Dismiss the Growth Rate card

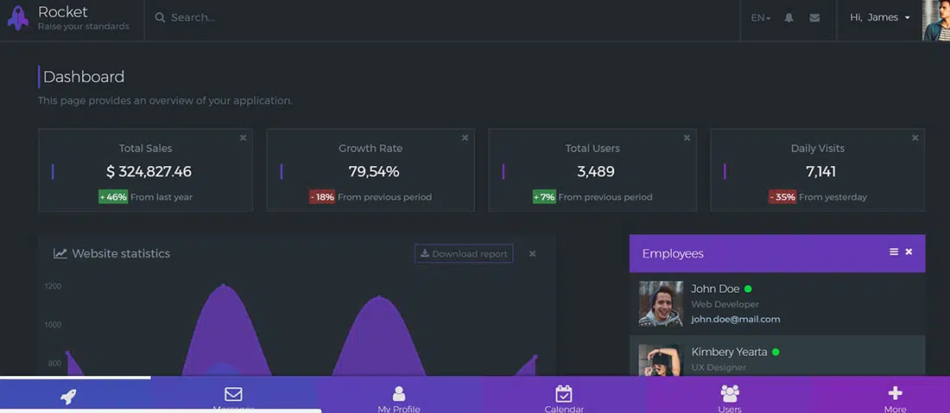click(x=465, y=137)
